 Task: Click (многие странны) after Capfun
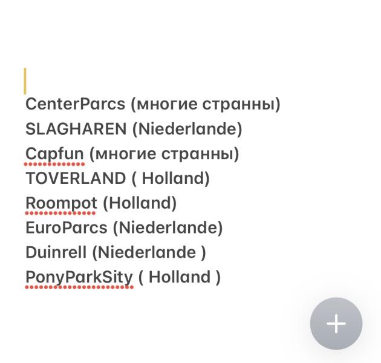164,154
